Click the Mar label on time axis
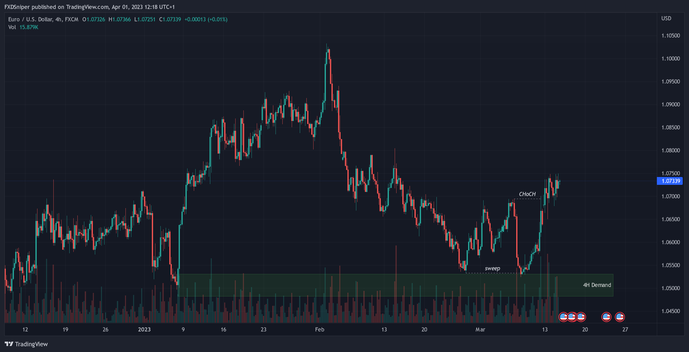This screenshot has width=689, height=352. pyautogui.click(x=480, y=329)
